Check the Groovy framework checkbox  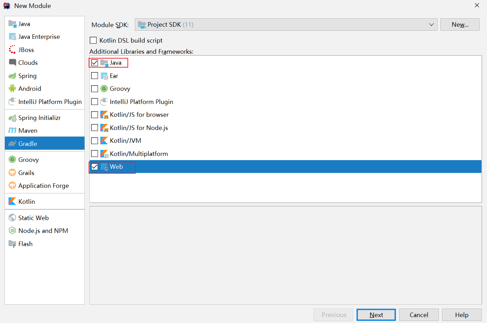(95, 89)
